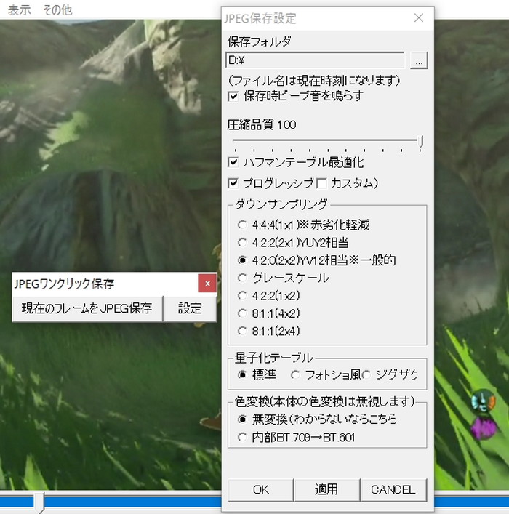
Task: Select 8:1:1(4x2) downsampling option
Action: [268, 313]
